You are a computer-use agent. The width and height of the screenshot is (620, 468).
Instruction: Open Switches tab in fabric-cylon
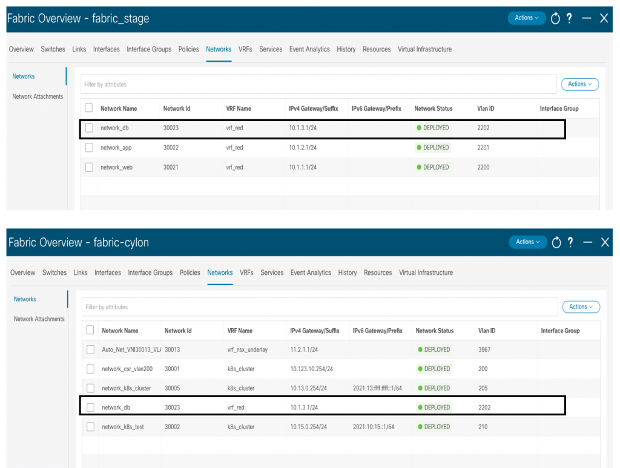point(54,272)
